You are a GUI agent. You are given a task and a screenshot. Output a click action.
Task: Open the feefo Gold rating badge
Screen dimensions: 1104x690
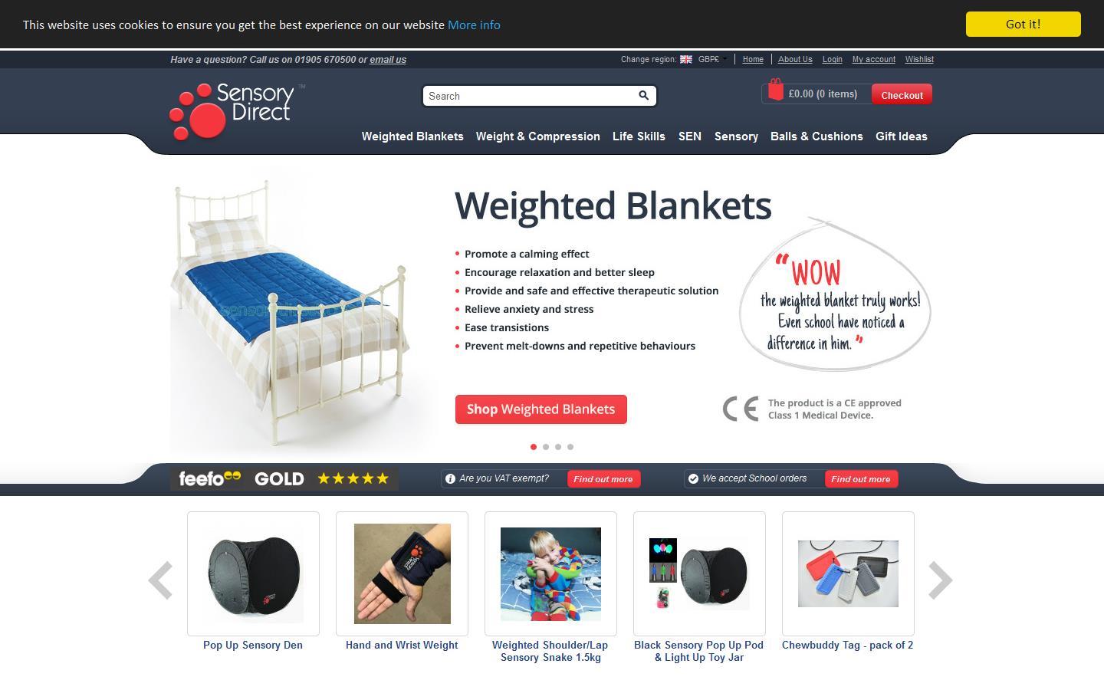coord(284,478)
